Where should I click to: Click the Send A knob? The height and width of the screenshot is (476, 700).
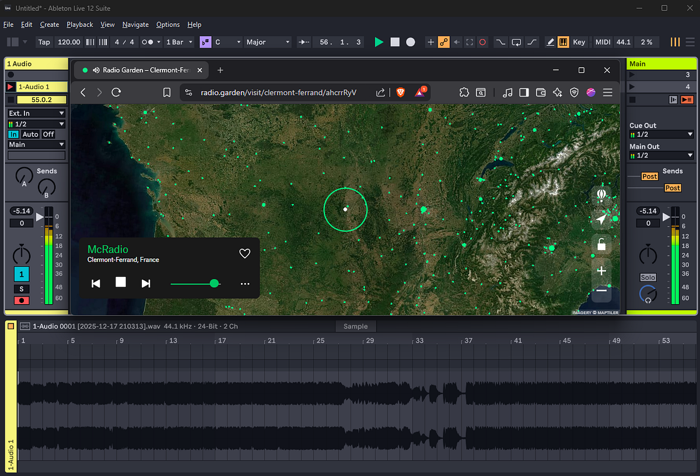(x=24, y=175)
